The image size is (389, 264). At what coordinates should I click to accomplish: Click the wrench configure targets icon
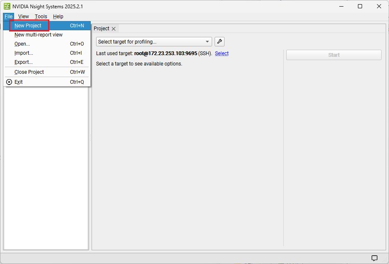(x=220, y=42)
